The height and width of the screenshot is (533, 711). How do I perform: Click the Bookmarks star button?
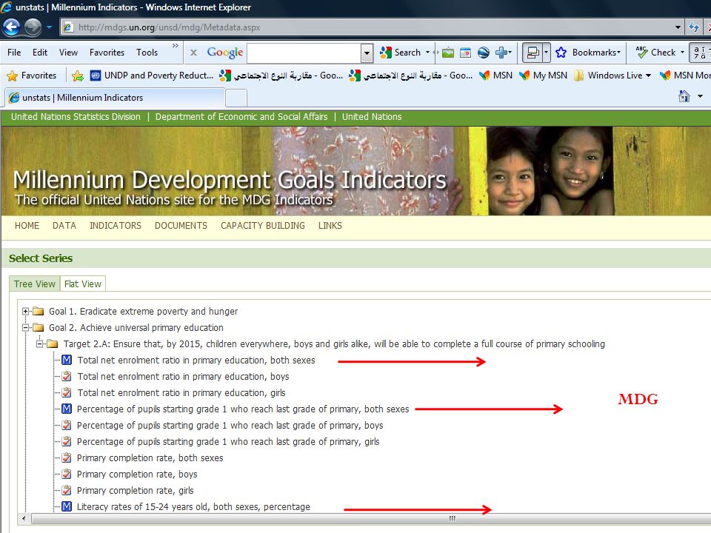click(x=587, y=53)
